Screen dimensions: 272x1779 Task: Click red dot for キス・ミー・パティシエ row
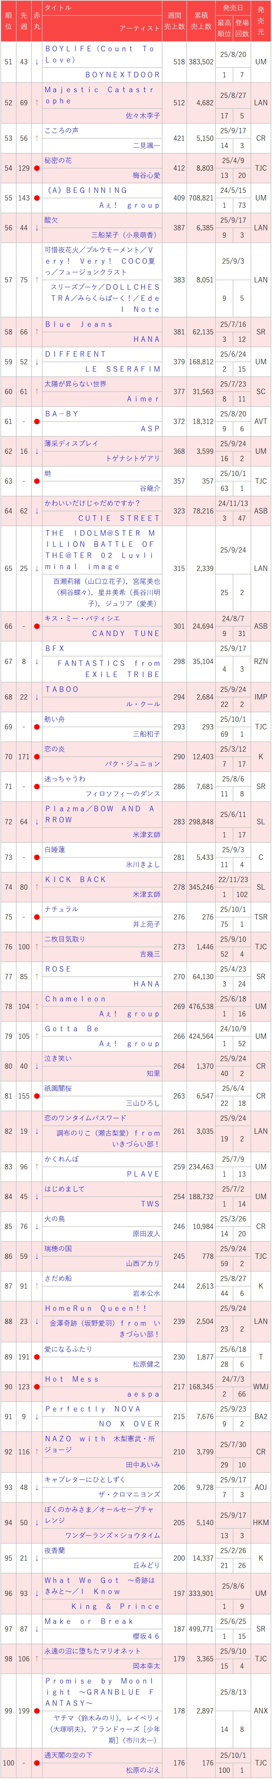(37, 626)
